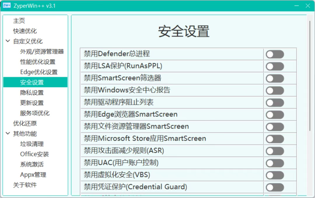Collapse the 其他功能 tree chevron
315x198 pixels.
pyautogui.click(x=8, y=134)
